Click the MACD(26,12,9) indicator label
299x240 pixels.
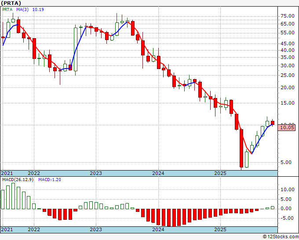pos(18,180)
